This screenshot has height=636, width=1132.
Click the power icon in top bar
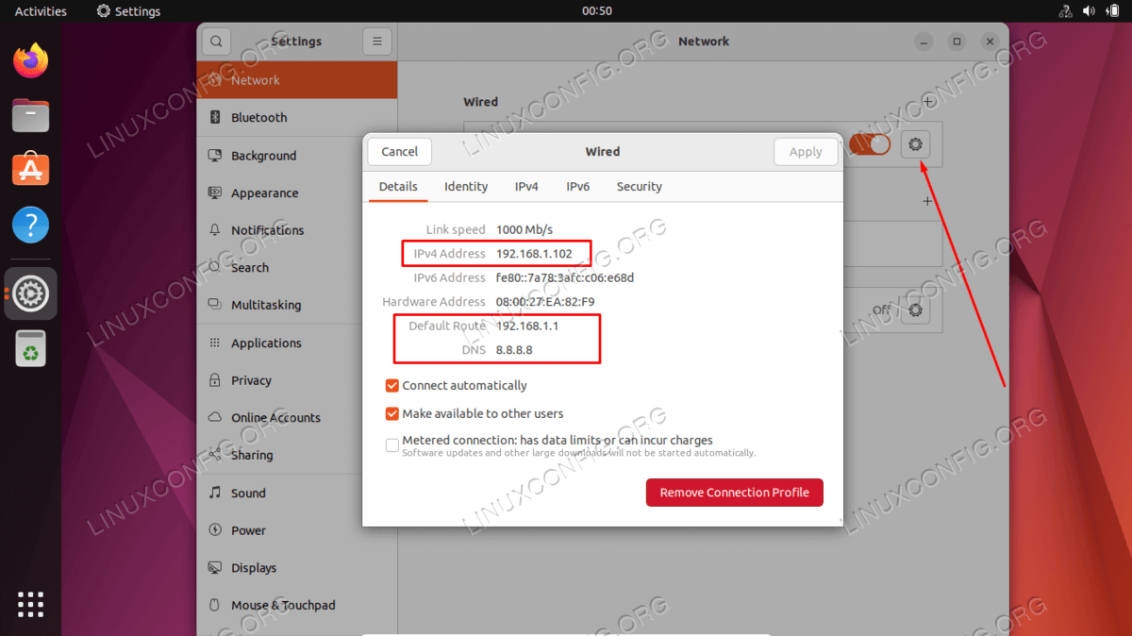tap(1112, 11)
